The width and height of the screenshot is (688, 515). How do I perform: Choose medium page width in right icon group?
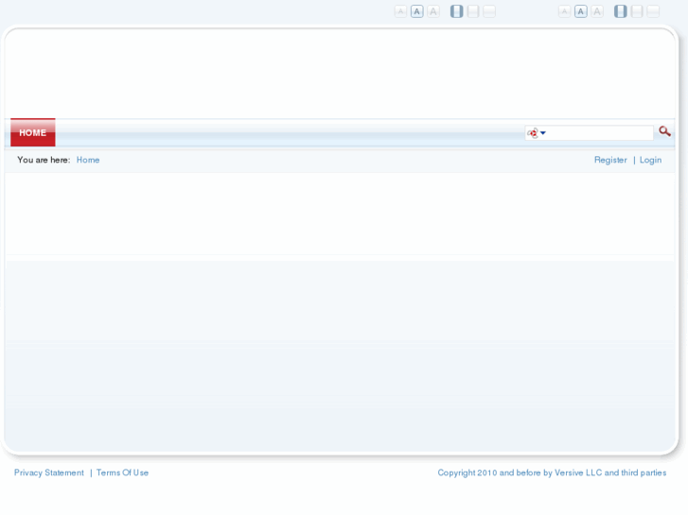pyautogui.click(x=637, y=11)
